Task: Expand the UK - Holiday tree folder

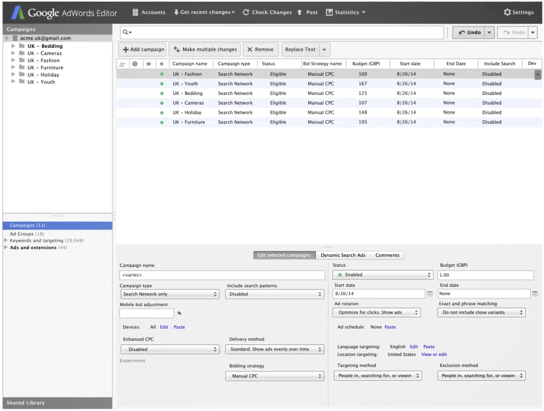Action: coord(13,74)
